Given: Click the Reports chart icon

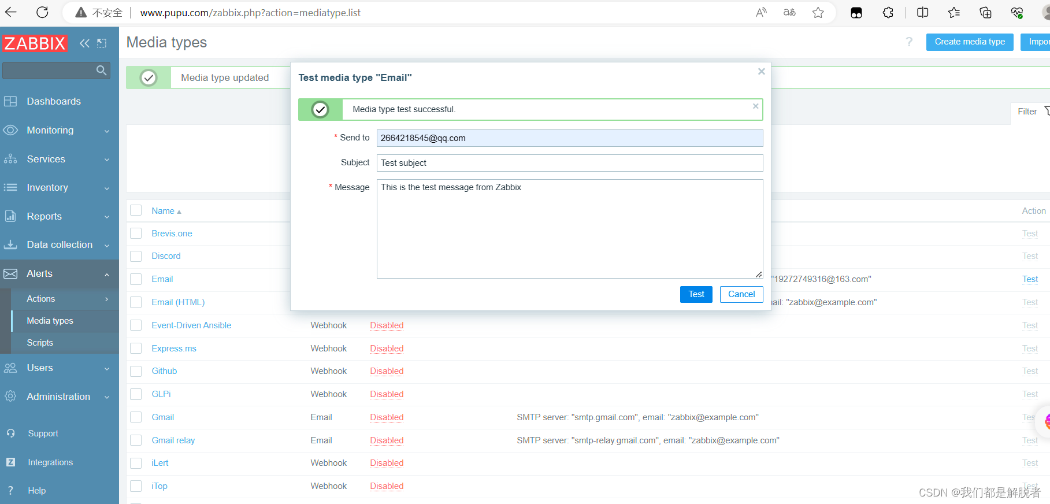Looking at the screenshot, I should 10,216.
